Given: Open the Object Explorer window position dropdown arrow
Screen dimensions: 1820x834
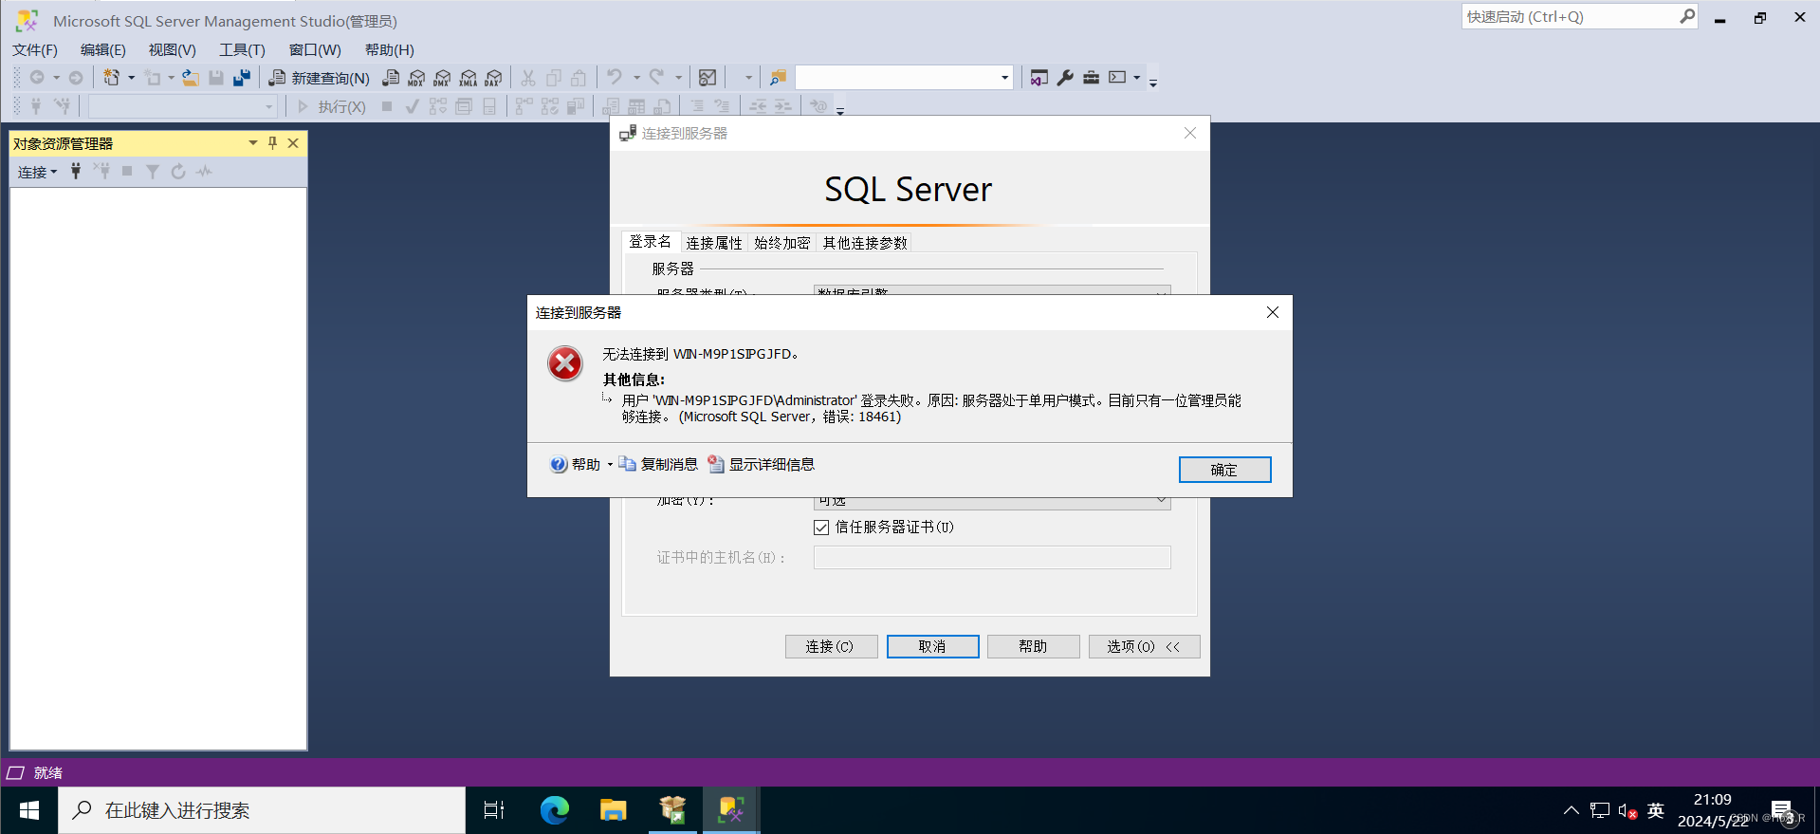Looking at the screenshot, I should pyautogui.click(x=253, y=143).
